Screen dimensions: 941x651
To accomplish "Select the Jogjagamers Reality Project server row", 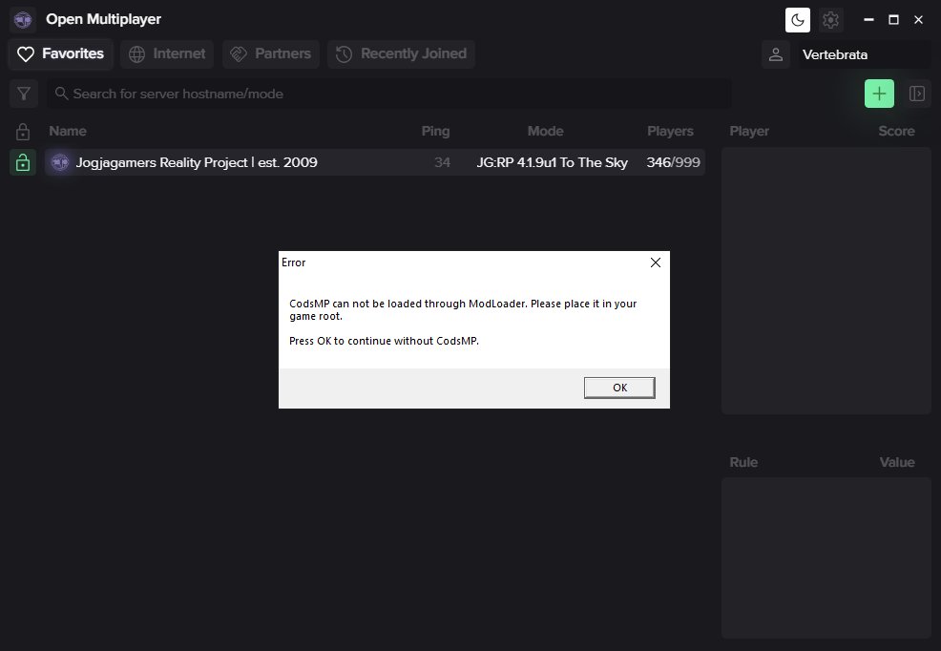I will click(x=375, y=162).
